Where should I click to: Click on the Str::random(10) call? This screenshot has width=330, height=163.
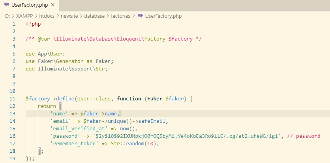[x=134, y=143]
